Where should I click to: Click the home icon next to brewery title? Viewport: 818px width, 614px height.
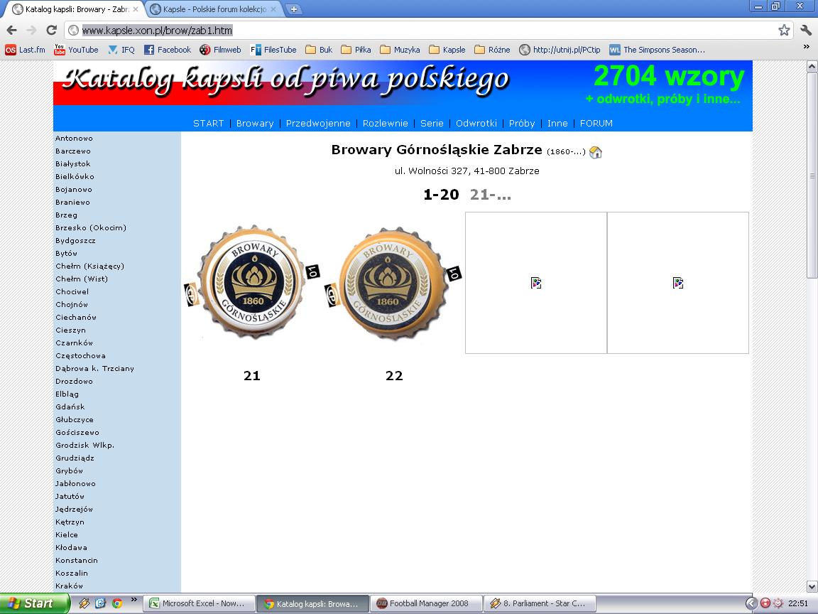coord(596,152)
